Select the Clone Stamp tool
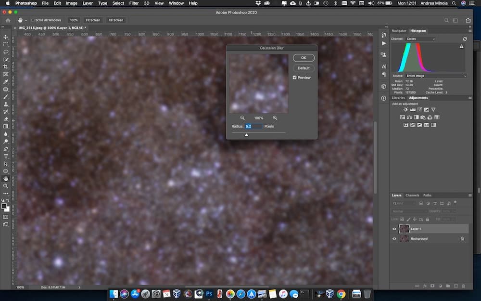Viewport: 481px width, 301px height. [6, 104]
